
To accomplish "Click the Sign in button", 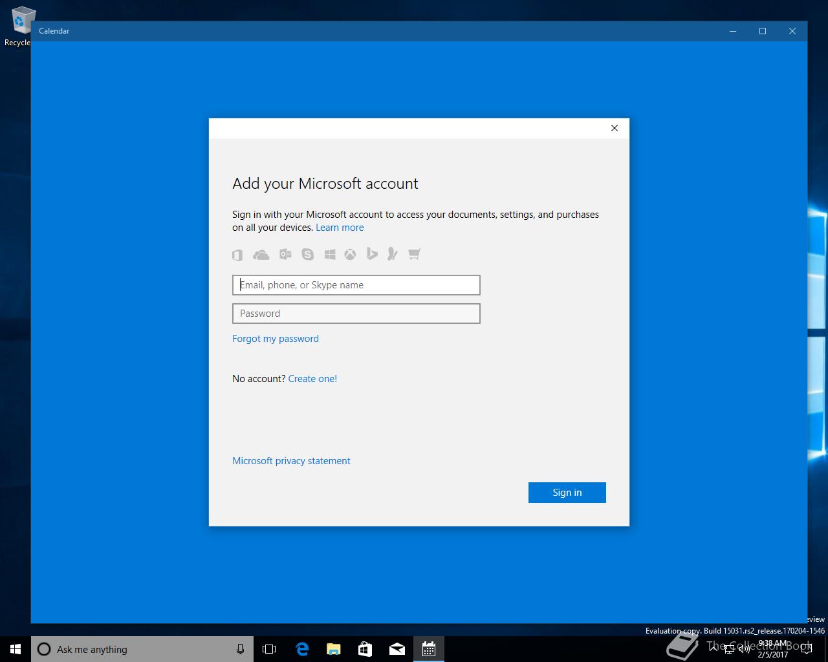I will point(567,493).
